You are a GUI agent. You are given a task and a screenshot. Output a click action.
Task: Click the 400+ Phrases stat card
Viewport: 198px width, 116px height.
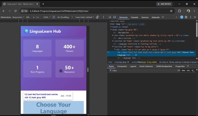(x=70, y=48)
